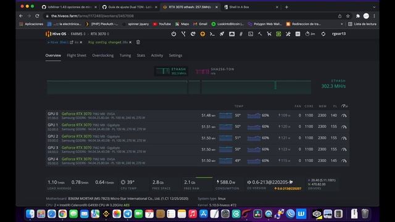Select the SHA256-TON algorithm chart button
Image resolution: width=395 pixels, height=222 pixels.
coord(215,71)
